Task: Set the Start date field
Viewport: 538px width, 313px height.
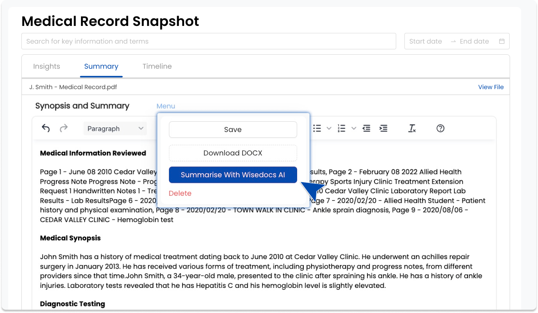Action: click(x=425, y=41)
